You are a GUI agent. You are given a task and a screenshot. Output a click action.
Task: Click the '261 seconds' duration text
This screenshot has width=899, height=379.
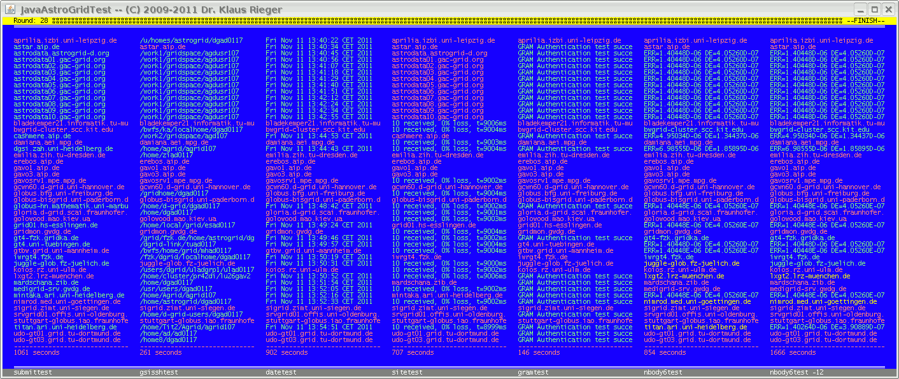[160, 352]
